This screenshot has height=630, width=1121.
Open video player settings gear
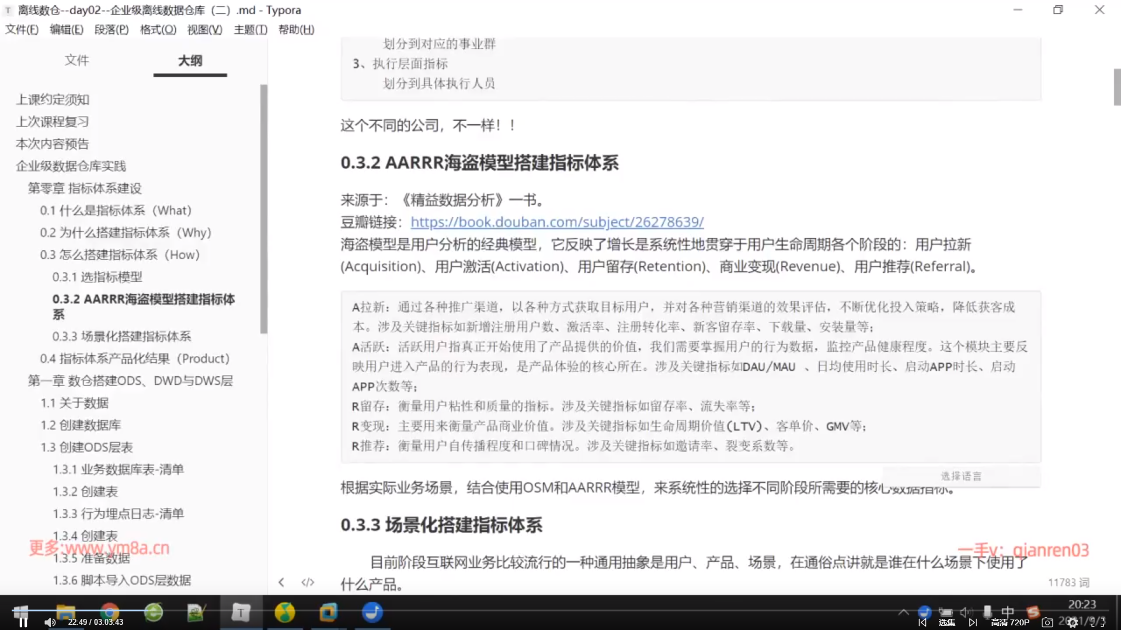point(1073,622)
